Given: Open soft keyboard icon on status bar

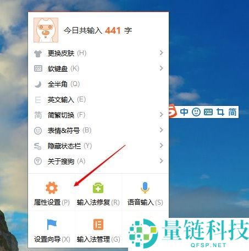Looking at the screenshot, I should [x=208, y=112].
